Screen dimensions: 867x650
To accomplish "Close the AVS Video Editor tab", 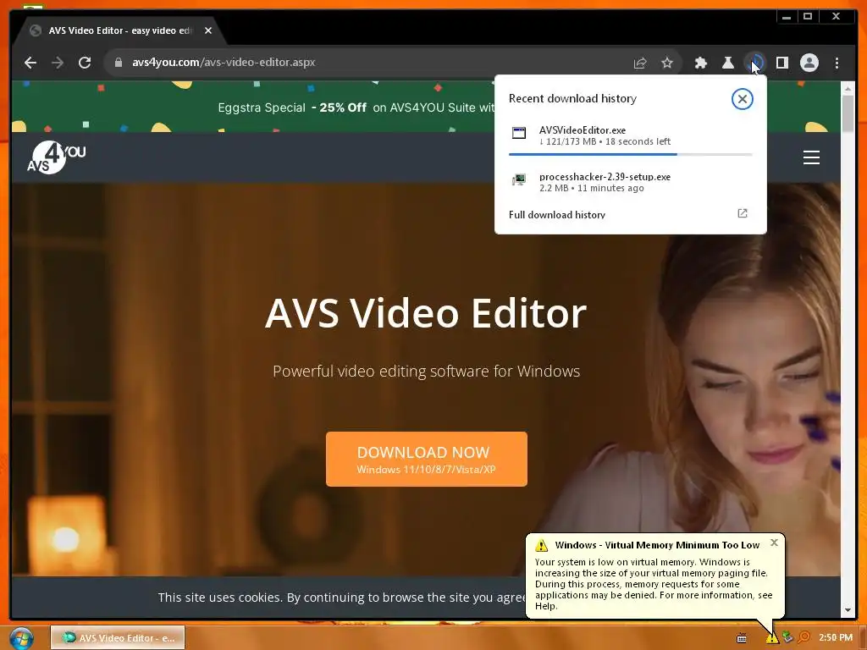I will [208, 30].
